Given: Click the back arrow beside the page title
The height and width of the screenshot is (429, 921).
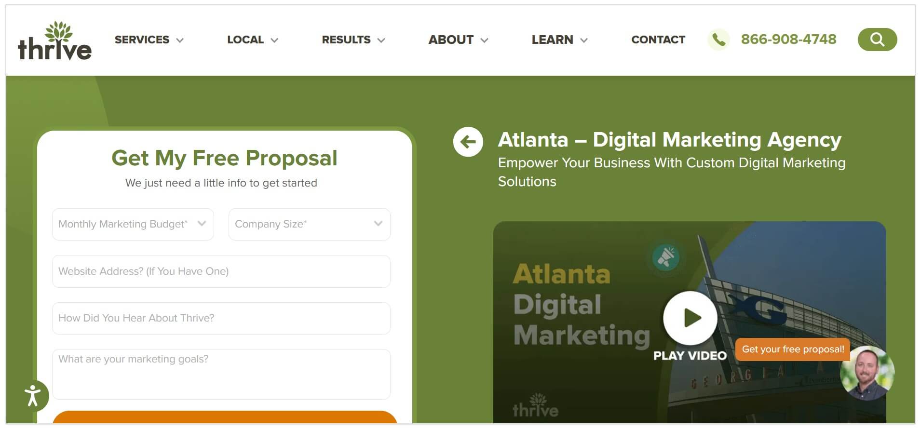Looking at the screenshot, I should (467, 142).
